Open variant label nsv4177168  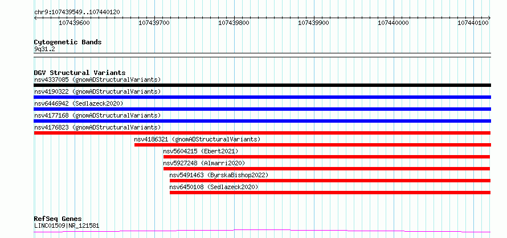[x=97, y=115]
